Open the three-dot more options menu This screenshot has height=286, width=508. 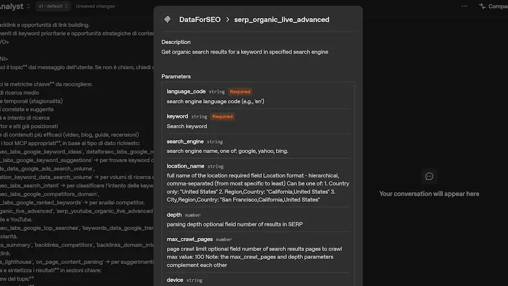[x=464, y=6]
